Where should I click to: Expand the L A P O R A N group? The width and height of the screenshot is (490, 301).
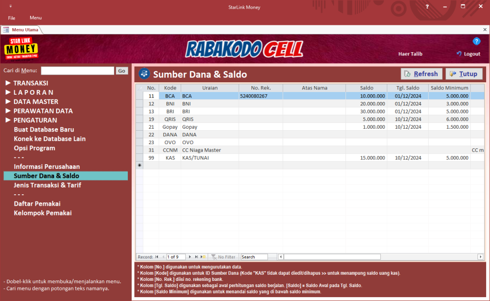8,92
